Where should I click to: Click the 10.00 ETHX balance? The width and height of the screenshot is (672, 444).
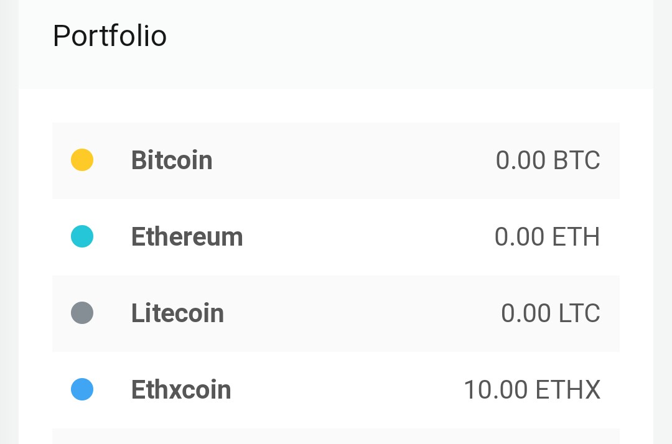[x=532, y=389]
